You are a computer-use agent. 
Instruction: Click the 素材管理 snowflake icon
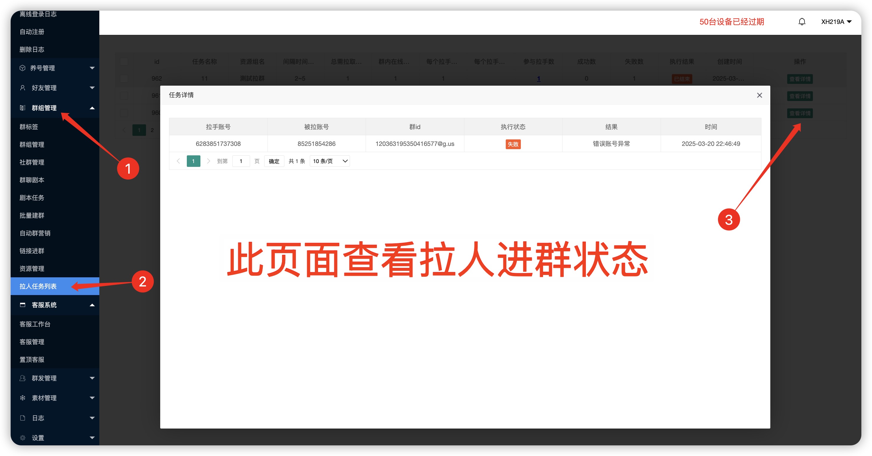[22, 398]
